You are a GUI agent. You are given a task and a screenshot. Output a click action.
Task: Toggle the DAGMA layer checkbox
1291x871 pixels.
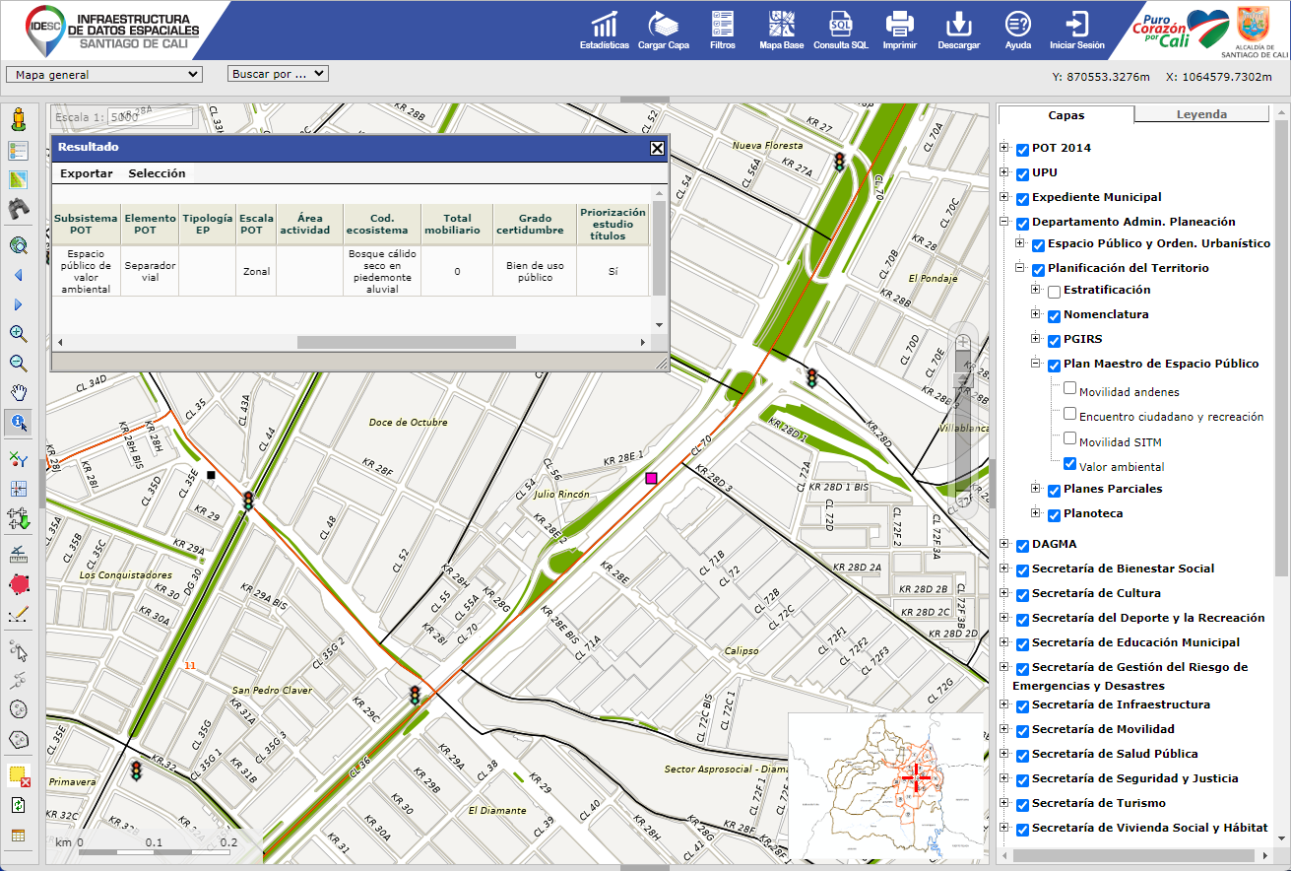pyautogui.click(x=1022, y=546)
